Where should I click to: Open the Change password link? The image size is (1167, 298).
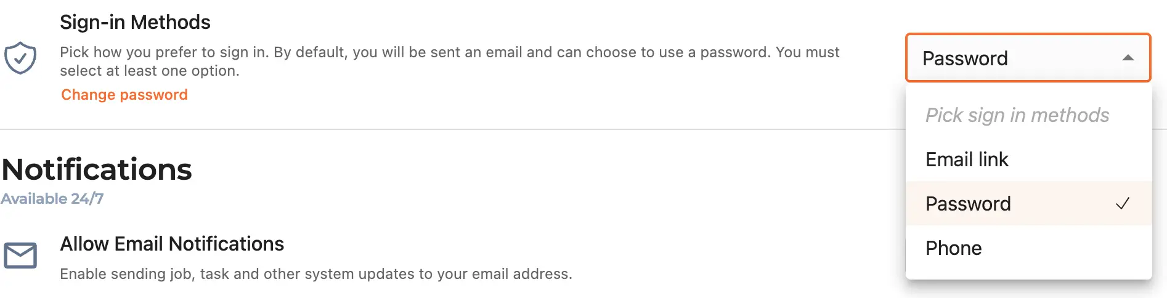coord(124,95)
